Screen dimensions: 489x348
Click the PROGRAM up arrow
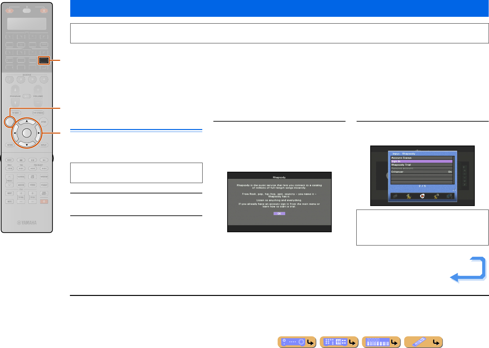coord(15,90)
